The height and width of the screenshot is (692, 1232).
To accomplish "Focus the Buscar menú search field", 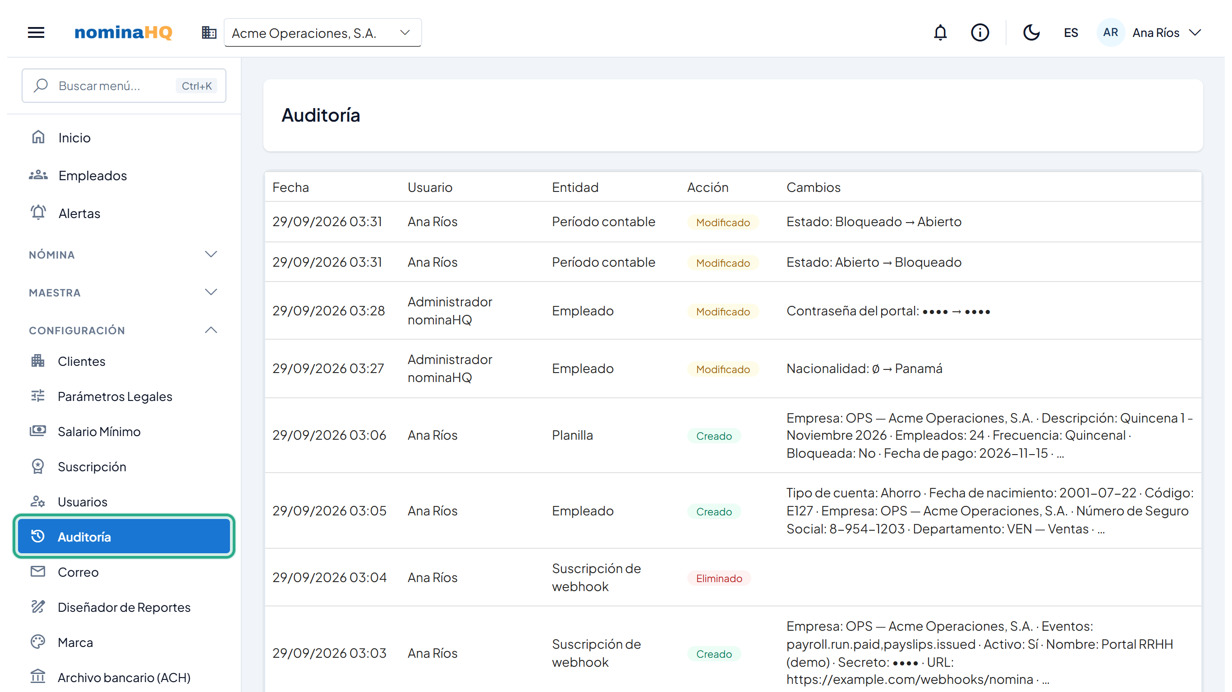I will pyautogui.click(x=124, y=86).
